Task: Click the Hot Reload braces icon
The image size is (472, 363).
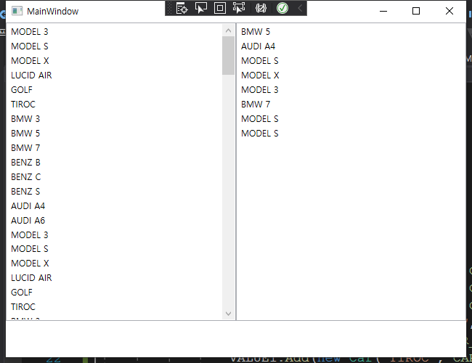Action: [x=261, y=8]
